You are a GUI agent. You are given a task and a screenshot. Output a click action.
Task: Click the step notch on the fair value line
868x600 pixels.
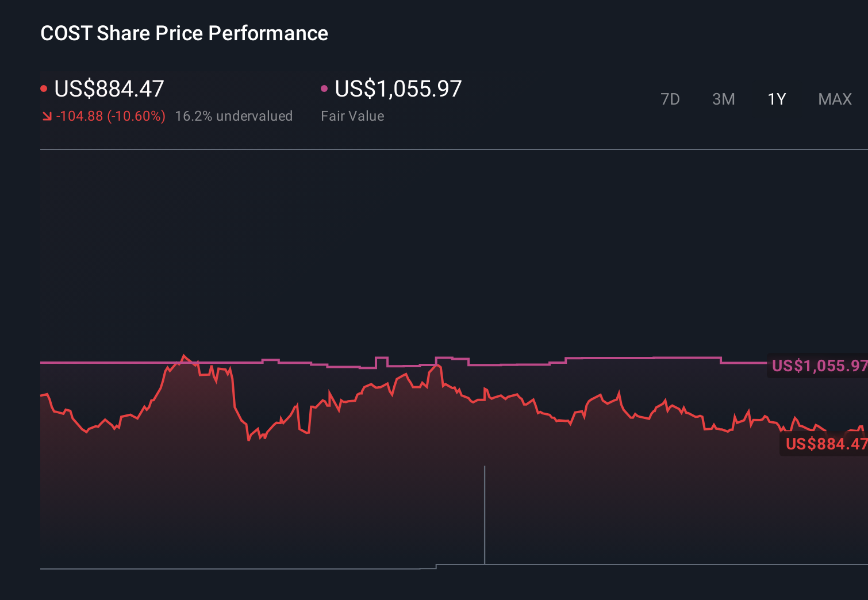(381, 359)
